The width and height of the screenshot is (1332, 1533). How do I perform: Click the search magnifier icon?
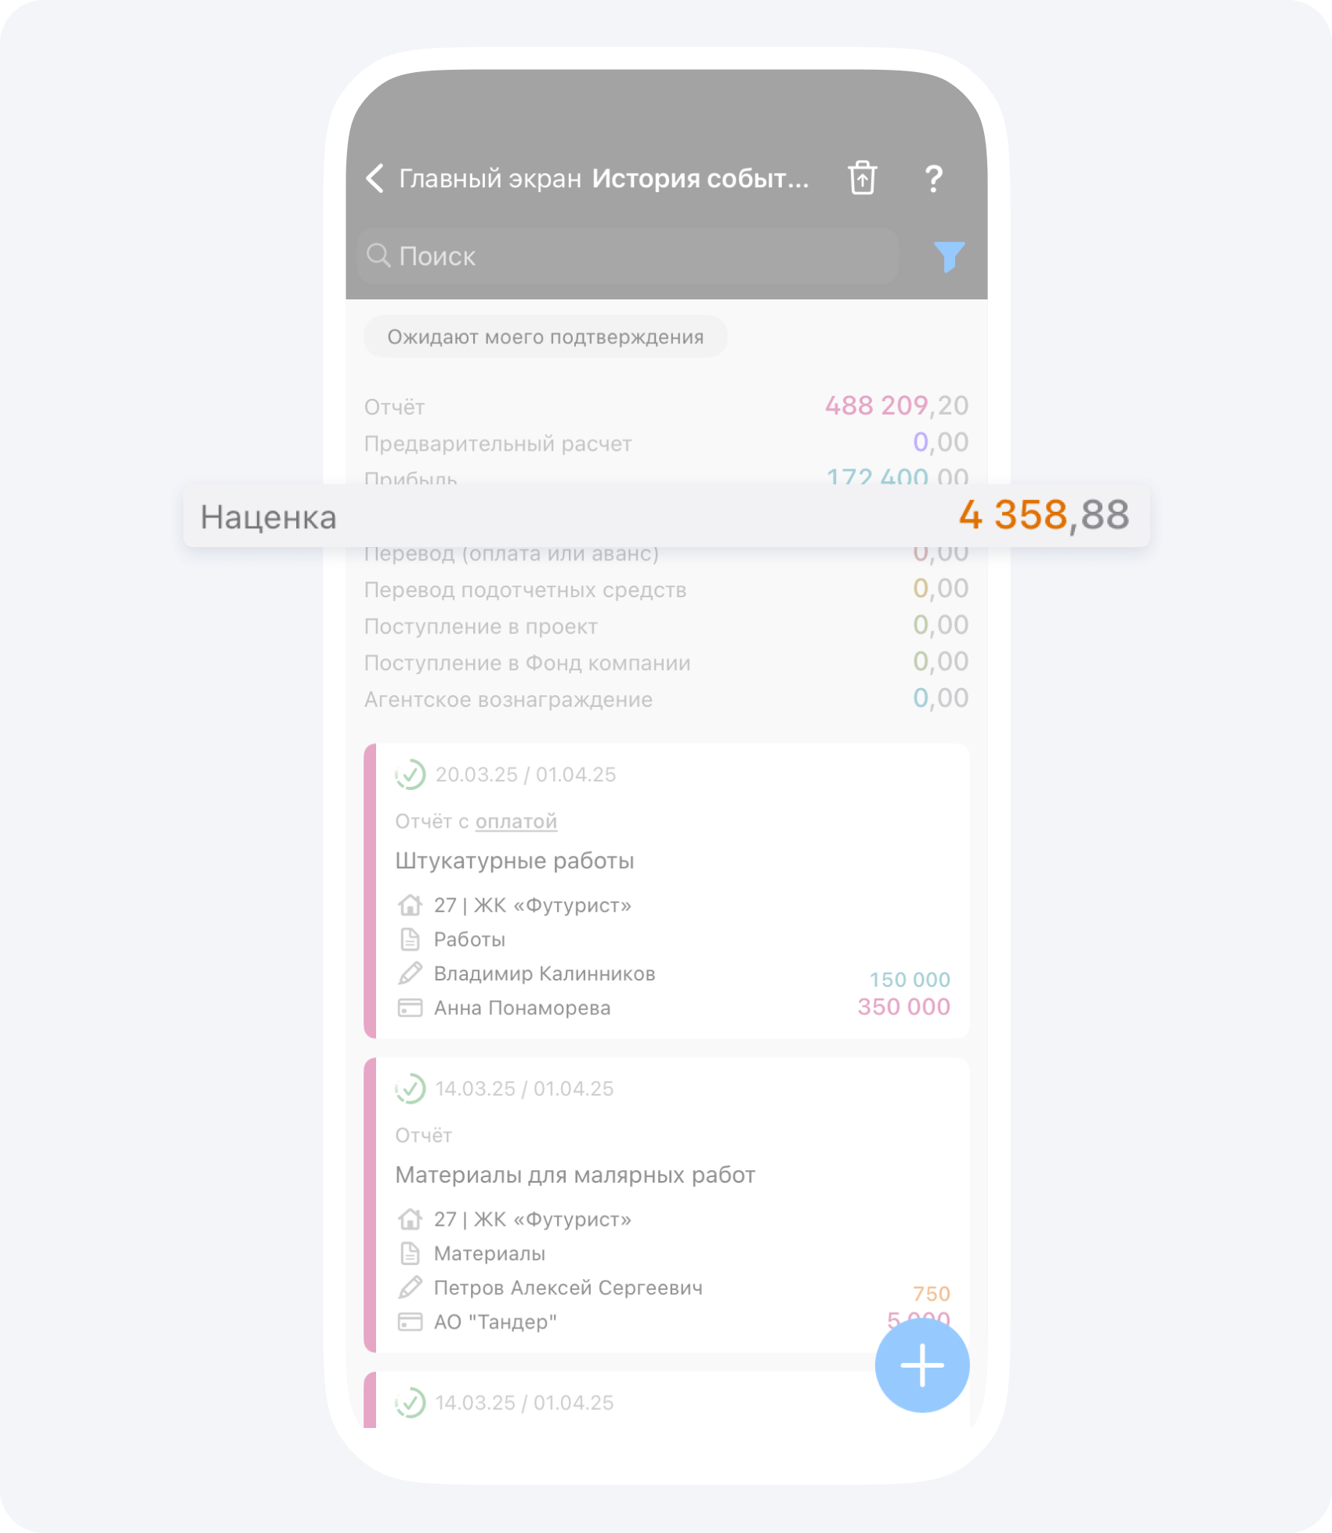378,255
